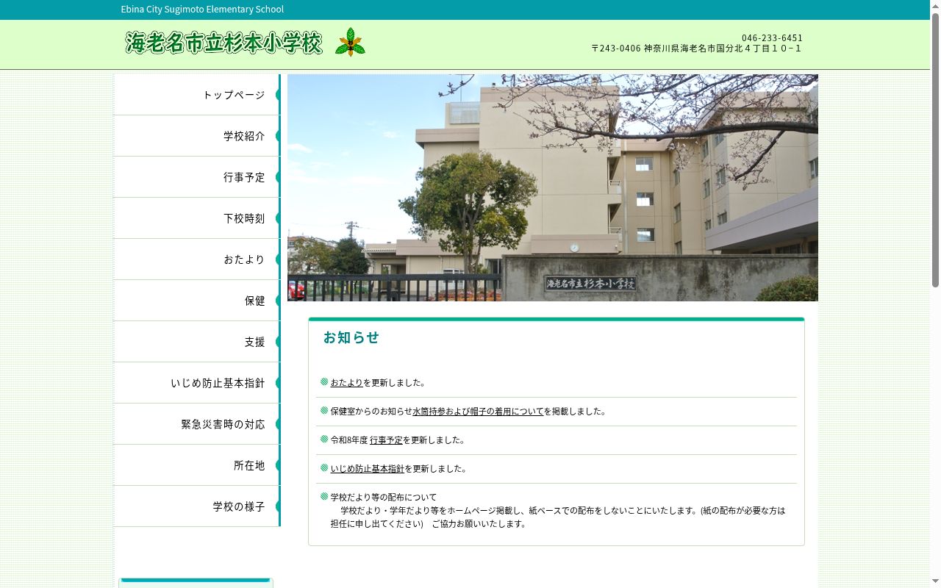The image size is (941, 588).
Task: Click the green bullet icon beside おたより news
Action: click(x=324, y=382)
